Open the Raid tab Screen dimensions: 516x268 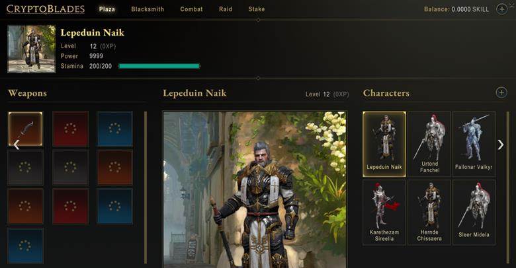(x=226, y=9)
